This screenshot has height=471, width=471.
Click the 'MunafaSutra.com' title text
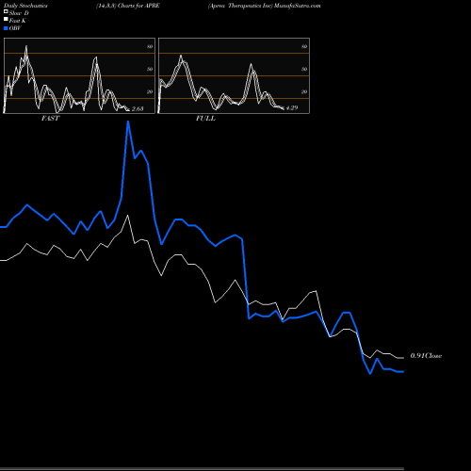click(297, 6)
